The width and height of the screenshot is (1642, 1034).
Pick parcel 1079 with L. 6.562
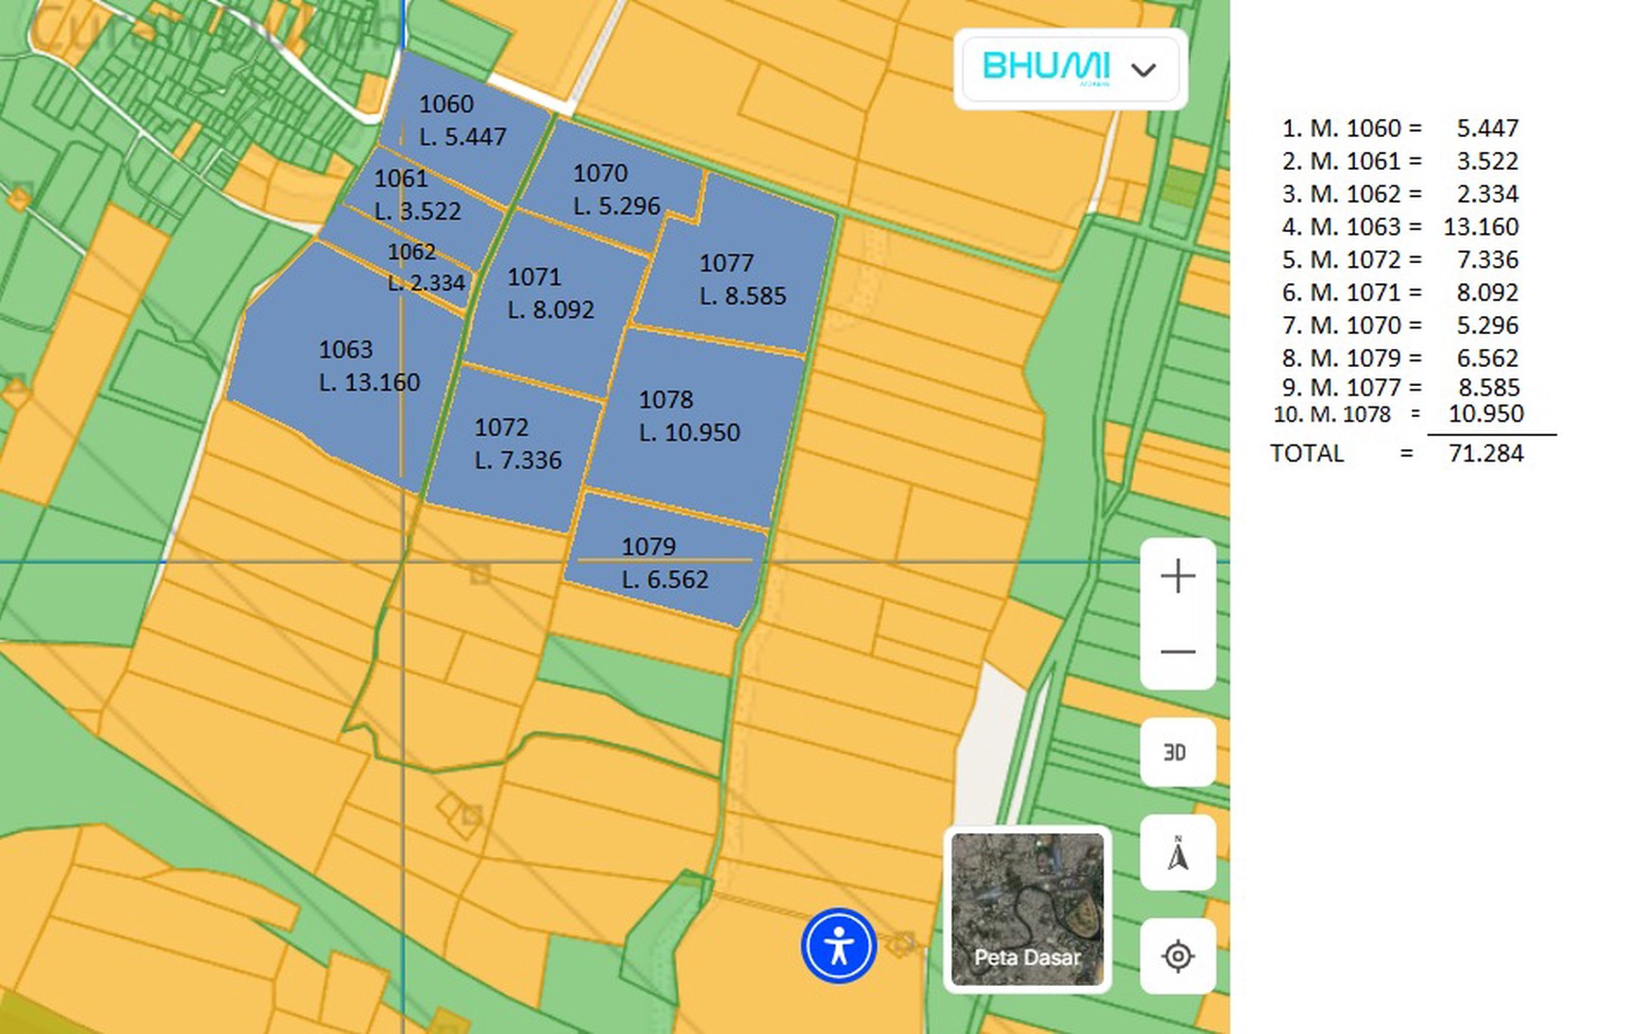click(x=664, y=563)
